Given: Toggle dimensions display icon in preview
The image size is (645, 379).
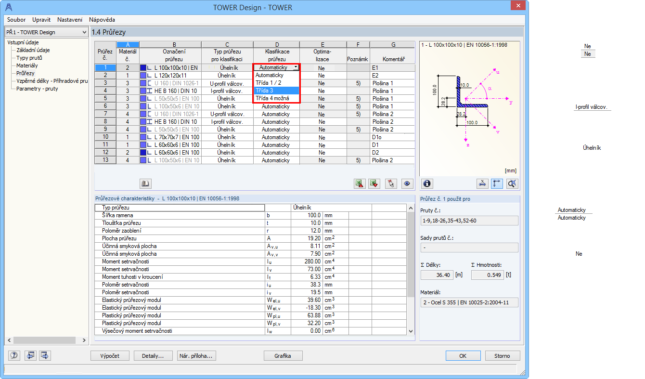Looking at the screenshot, I should (x=482, y=183).
